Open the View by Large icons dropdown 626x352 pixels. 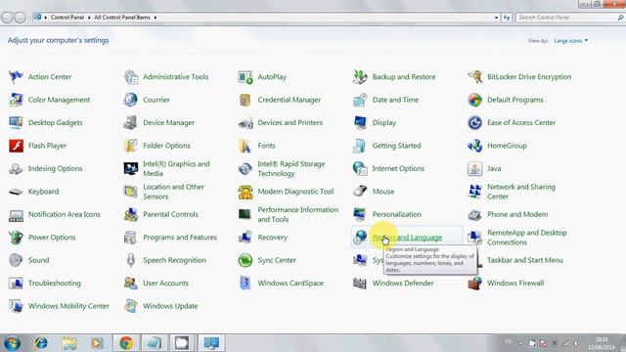point(571,41)
